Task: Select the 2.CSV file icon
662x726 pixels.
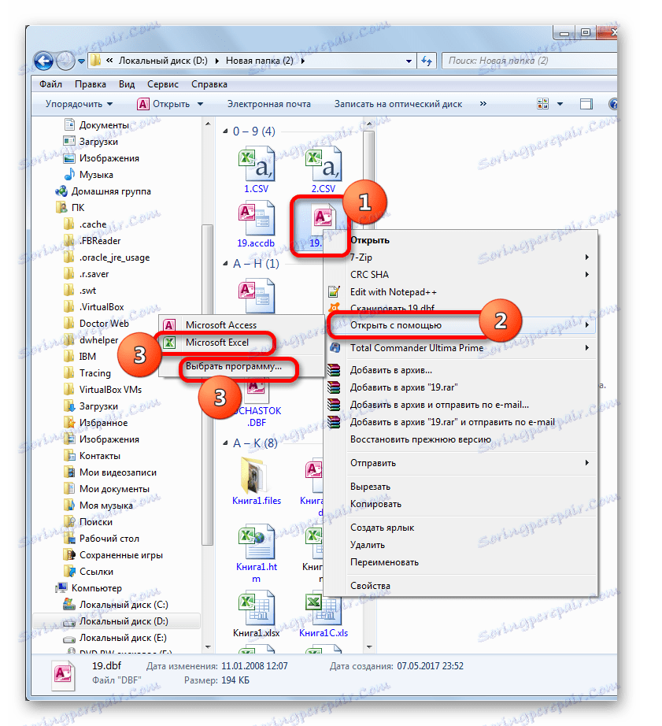Action: [324, 165]
